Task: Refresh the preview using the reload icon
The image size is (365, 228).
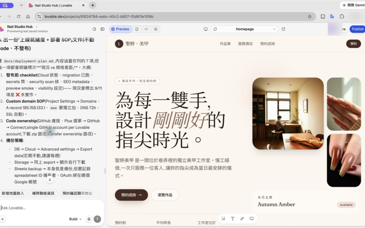Action: point(215,29)
